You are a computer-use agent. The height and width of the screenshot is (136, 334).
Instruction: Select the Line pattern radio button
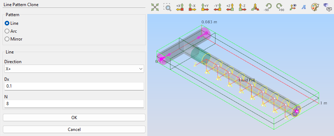(11, 23)
